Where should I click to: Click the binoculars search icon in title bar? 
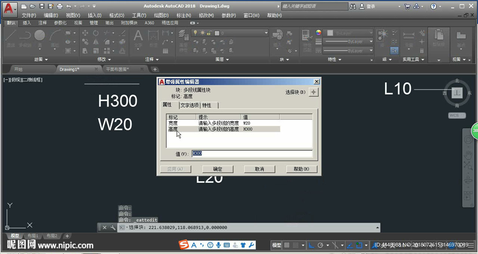(353, 7)
